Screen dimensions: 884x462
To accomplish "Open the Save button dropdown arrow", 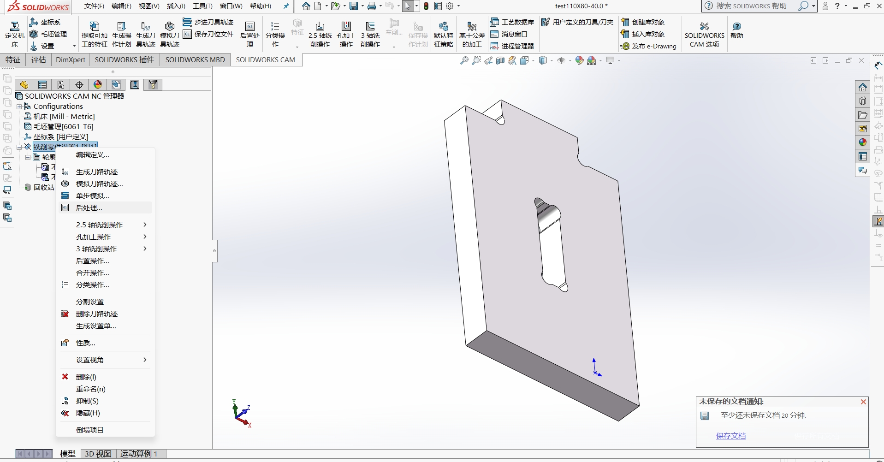I will pyautogui.click(x=362, y=6).
